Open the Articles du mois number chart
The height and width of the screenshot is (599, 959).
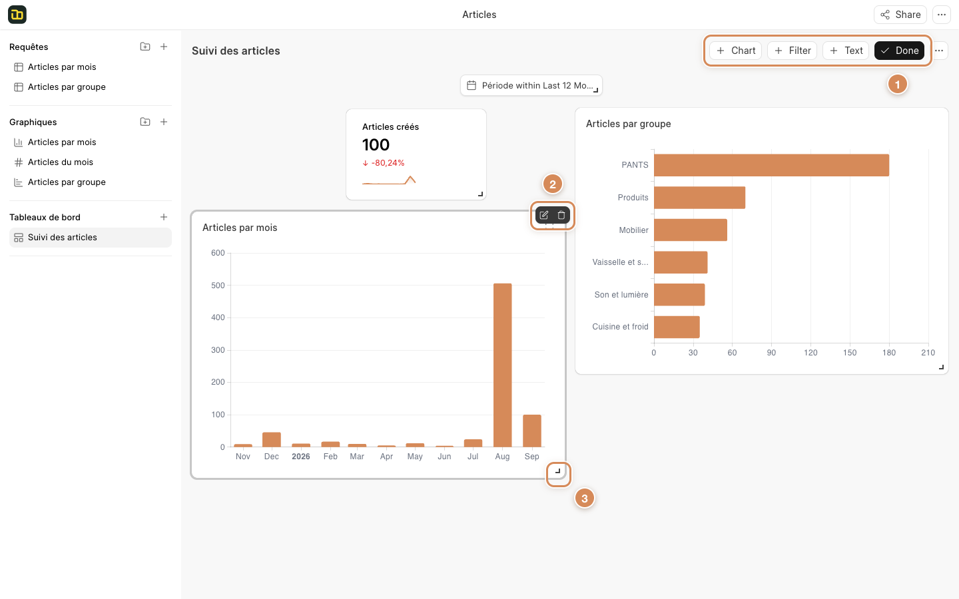pyautogui.click(x=91, y=162)
